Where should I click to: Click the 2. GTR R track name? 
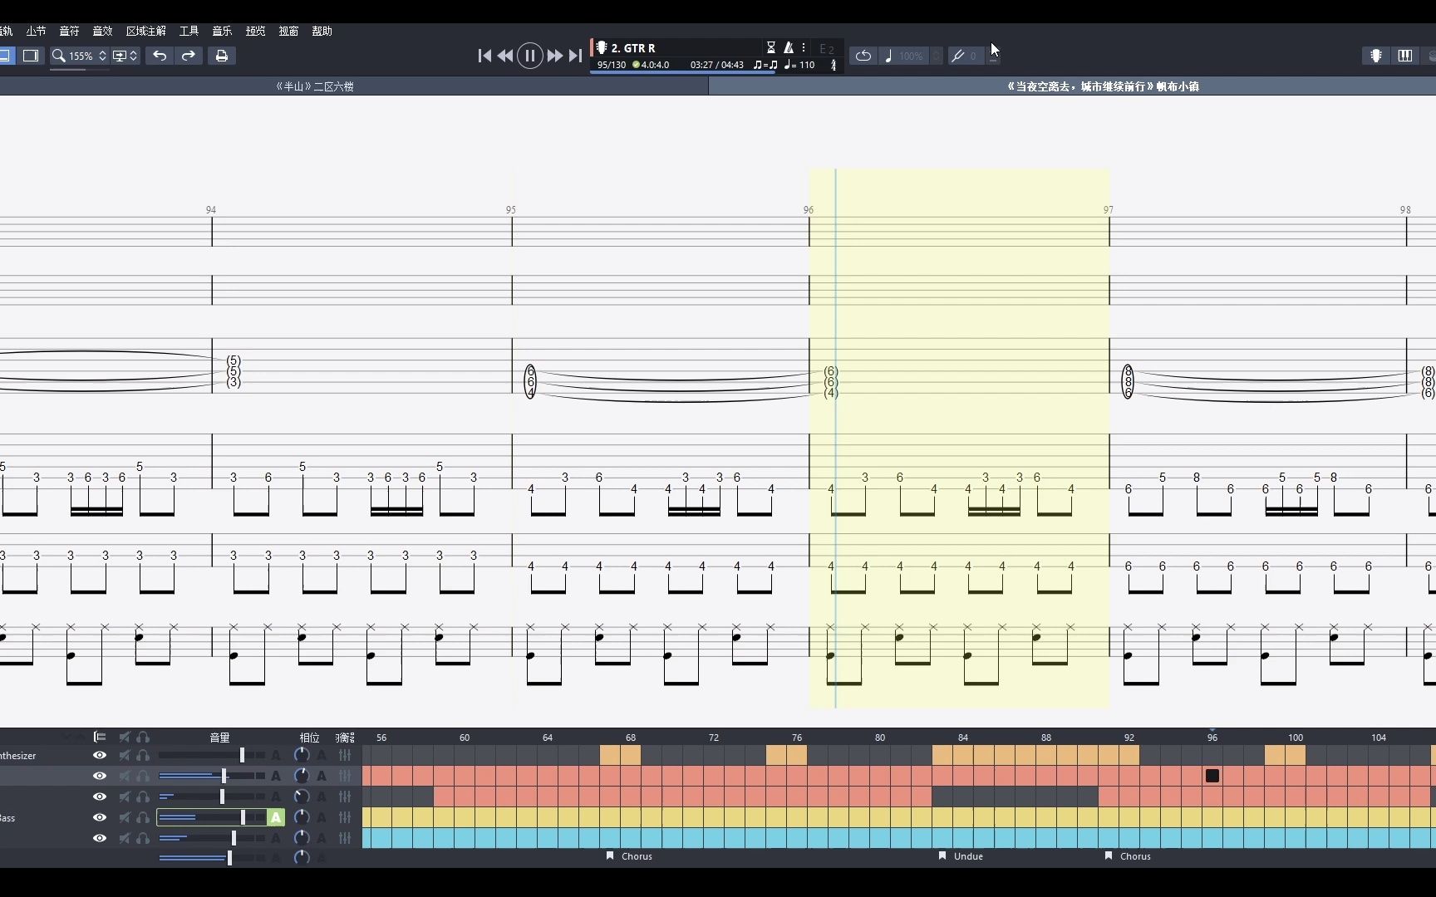pyautogui.click(x=633, y=48)
